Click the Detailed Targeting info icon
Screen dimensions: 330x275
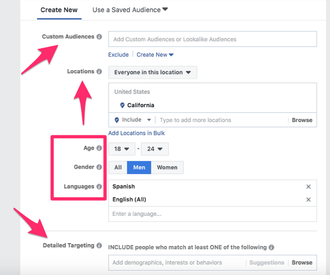(x=99, y=245)
